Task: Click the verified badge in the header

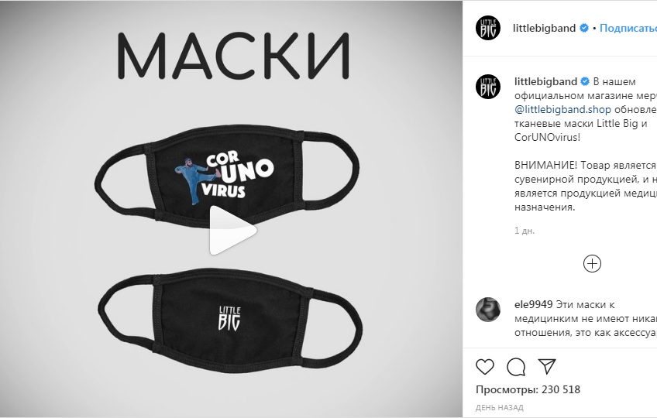Action: point(583,28)
